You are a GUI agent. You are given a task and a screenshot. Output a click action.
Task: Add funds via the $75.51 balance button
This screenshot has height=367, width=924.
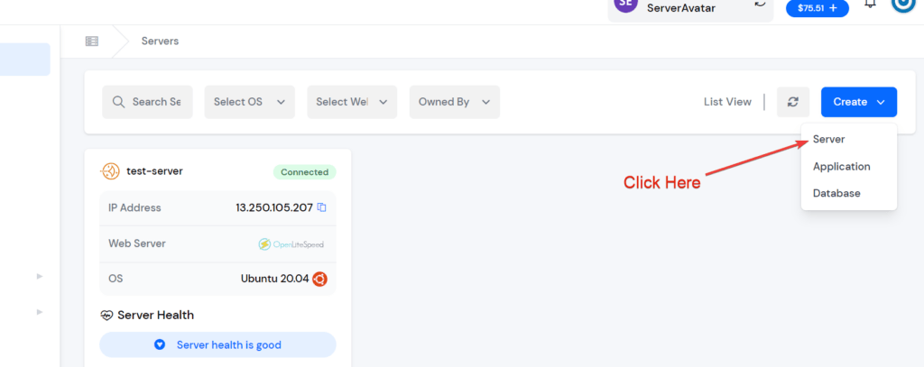click(818, 8)
